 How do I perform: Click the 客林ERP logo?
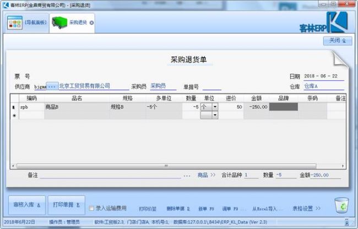tap(325, 23)
